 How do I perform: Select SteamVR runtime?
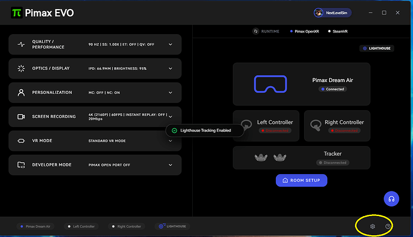(338, 31)
